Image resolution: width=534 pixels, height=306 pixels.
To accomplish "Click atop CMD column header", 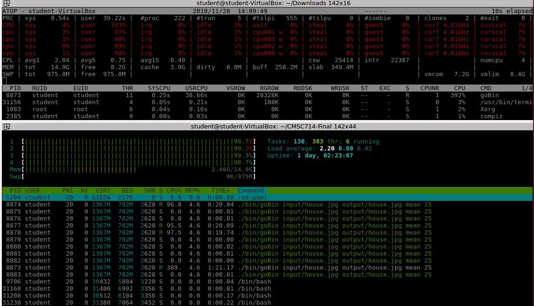I will [485, 88].
